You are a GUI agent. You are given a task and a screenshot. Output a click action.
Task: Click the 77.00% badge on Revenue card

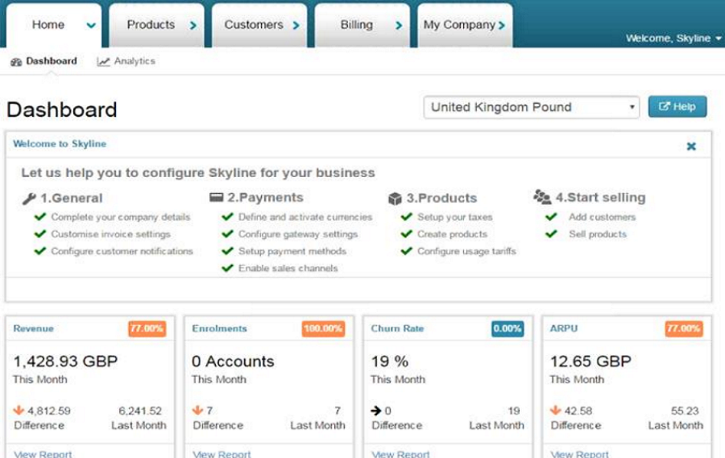pos(147,329)
